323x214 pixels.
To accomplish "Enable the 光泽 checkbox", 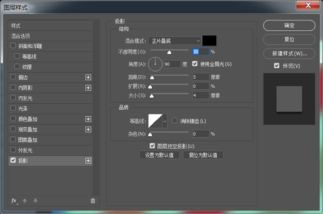I will [x=13, y=108].
